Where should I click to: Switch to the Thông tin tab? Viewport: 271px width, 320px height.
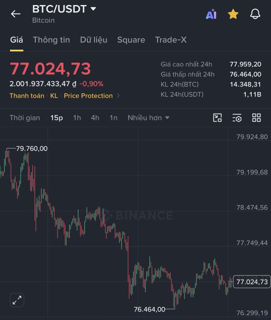coord(51,40)
